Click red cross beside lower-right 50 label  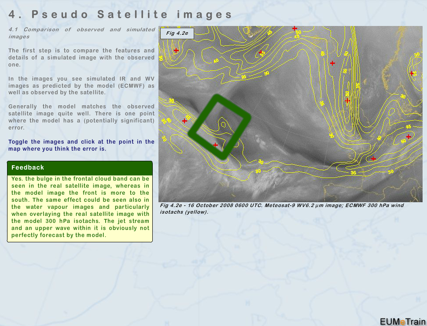click(x=409, y=137)
